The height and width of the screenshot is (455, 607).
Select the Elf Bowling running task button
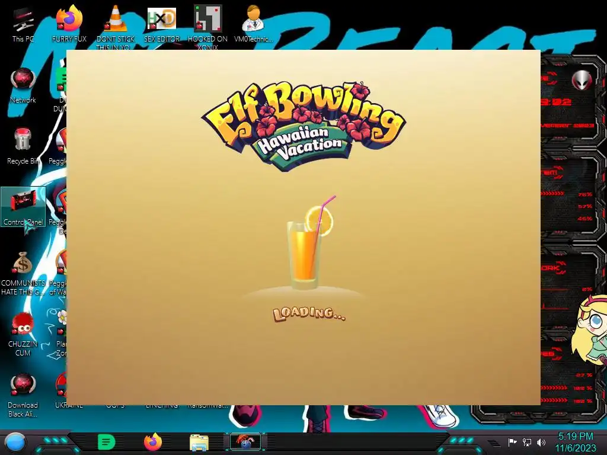[245, 442]
